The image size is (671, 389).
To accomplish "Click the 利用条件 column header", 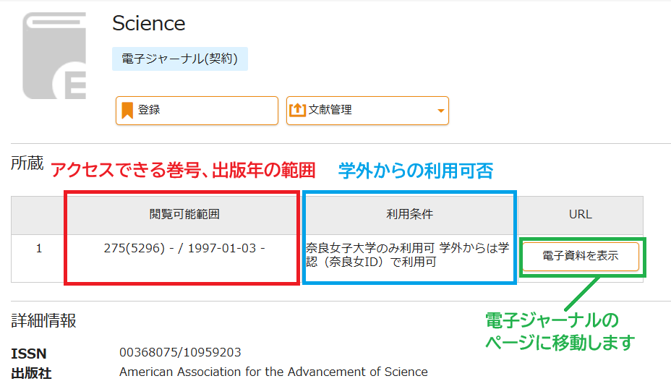I will [x=410, y=214].
